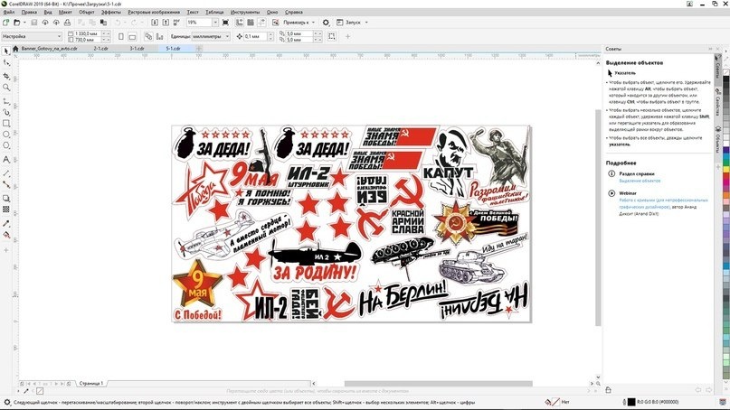Set page to Landscape orientation

(x=132, y=36)
